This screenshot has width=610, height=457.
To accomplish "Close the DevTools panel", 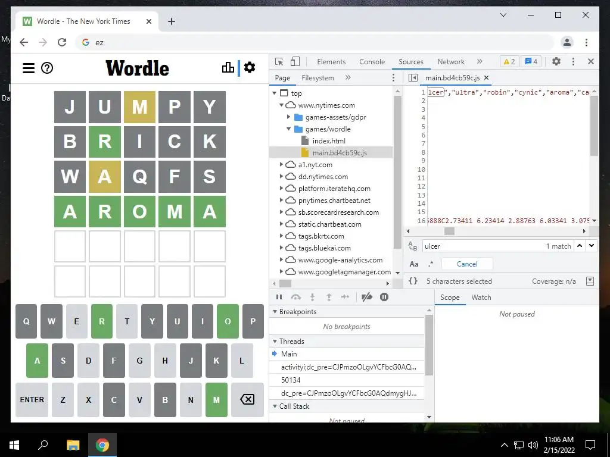I will [590, 61].
